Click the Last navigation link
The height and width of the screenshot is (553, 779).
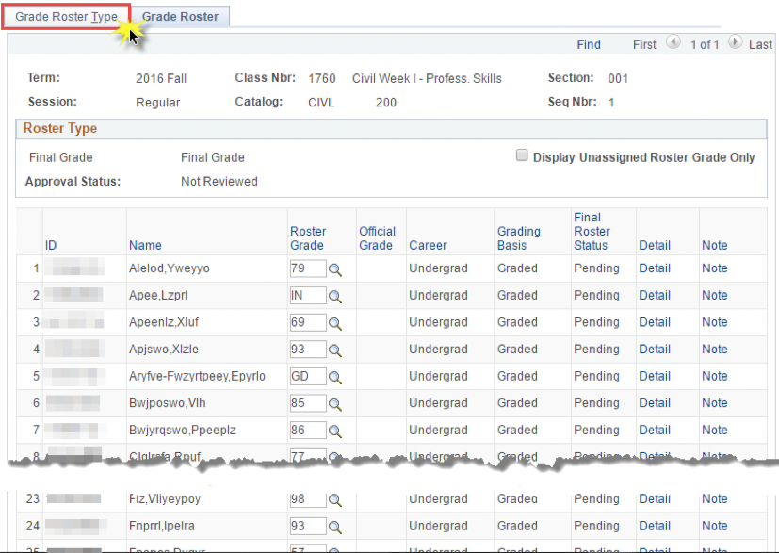[x=760, y=44]
